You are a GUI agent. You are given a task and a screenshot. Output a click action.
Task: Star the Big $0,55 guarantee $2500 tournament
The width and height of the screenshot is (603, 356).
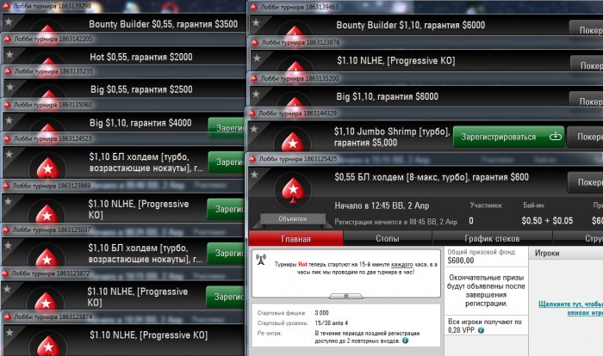pos(10,87)
